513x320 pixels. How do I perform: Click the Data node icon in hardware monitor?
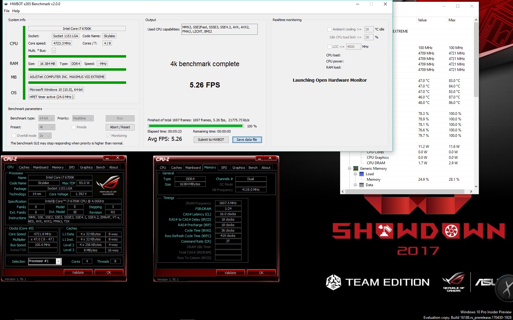tap(362, 185)
